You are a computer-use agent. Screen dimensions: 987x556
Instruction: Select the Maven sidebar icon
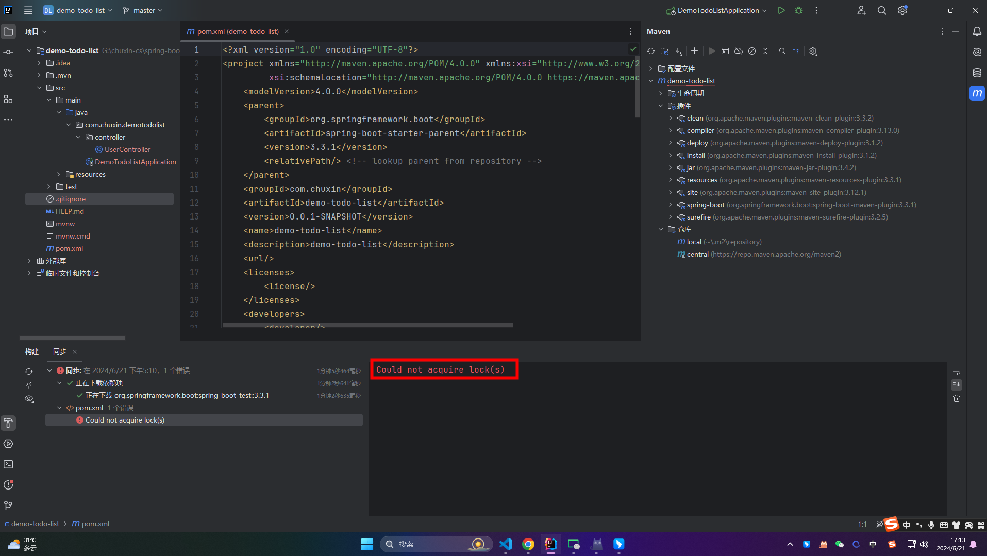point(977,93)
